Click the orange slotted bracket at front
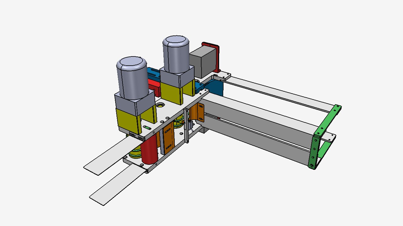The height and width of the screenshot is (226, 403). coord(168,138)
